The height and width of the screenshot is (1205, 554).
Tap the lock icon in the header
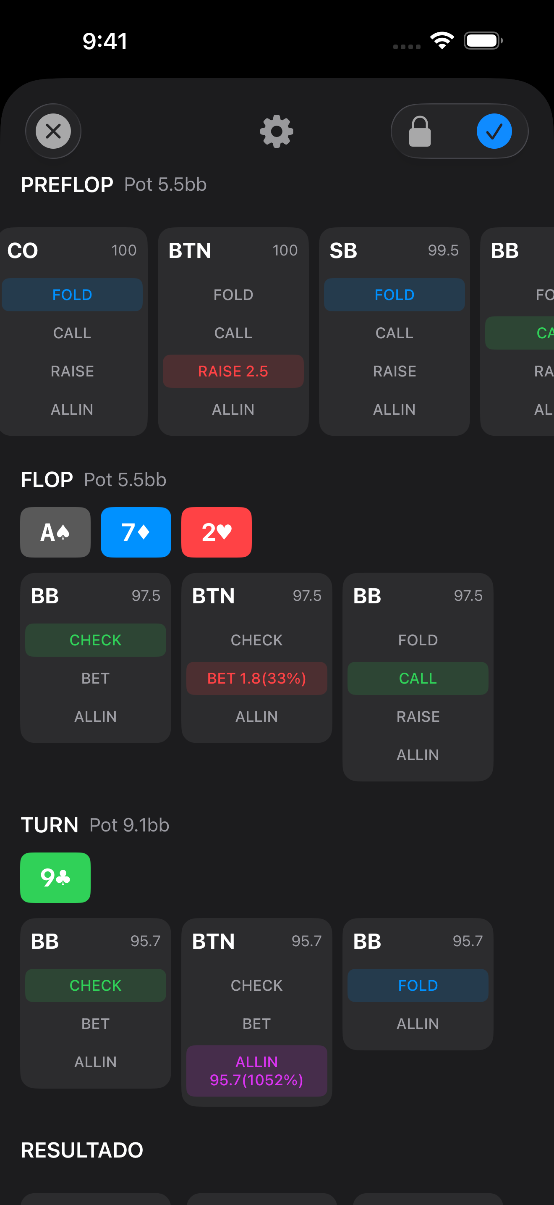(x=419, y=132)
